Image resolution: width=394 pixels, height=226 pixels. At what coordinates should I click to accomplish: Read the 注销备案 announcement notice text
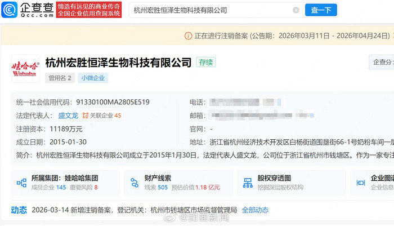click(292, 36)
